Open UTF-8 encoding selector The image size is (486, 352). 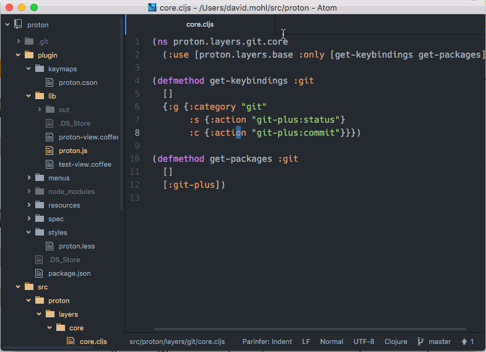pos(363,341)
